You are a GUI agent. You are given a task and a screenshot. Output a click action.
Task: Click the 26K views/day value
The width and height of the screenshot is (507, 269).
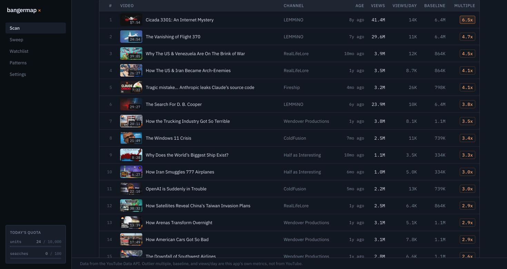[413, 87]
